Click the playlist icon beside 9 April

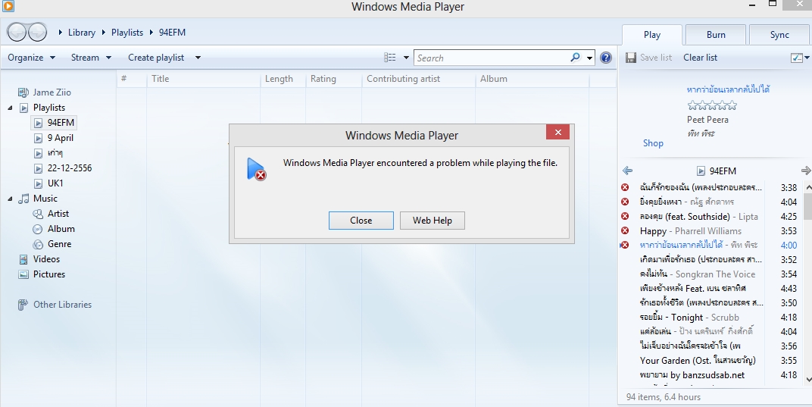pyautogui.click(x=39, y=138)
